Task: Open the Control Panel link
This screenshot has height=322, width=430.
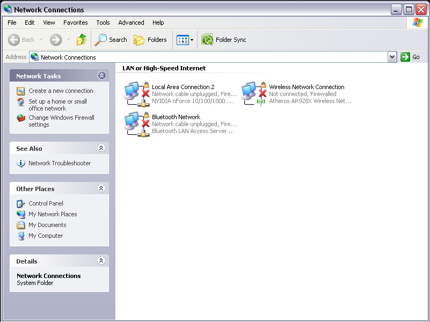Action: pyautogui.click(x=46, y=203)
